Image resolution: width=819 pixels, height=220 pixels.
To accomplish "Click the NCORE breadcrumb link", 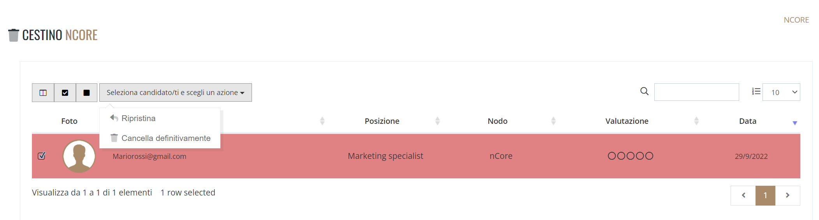I will 796,20.
